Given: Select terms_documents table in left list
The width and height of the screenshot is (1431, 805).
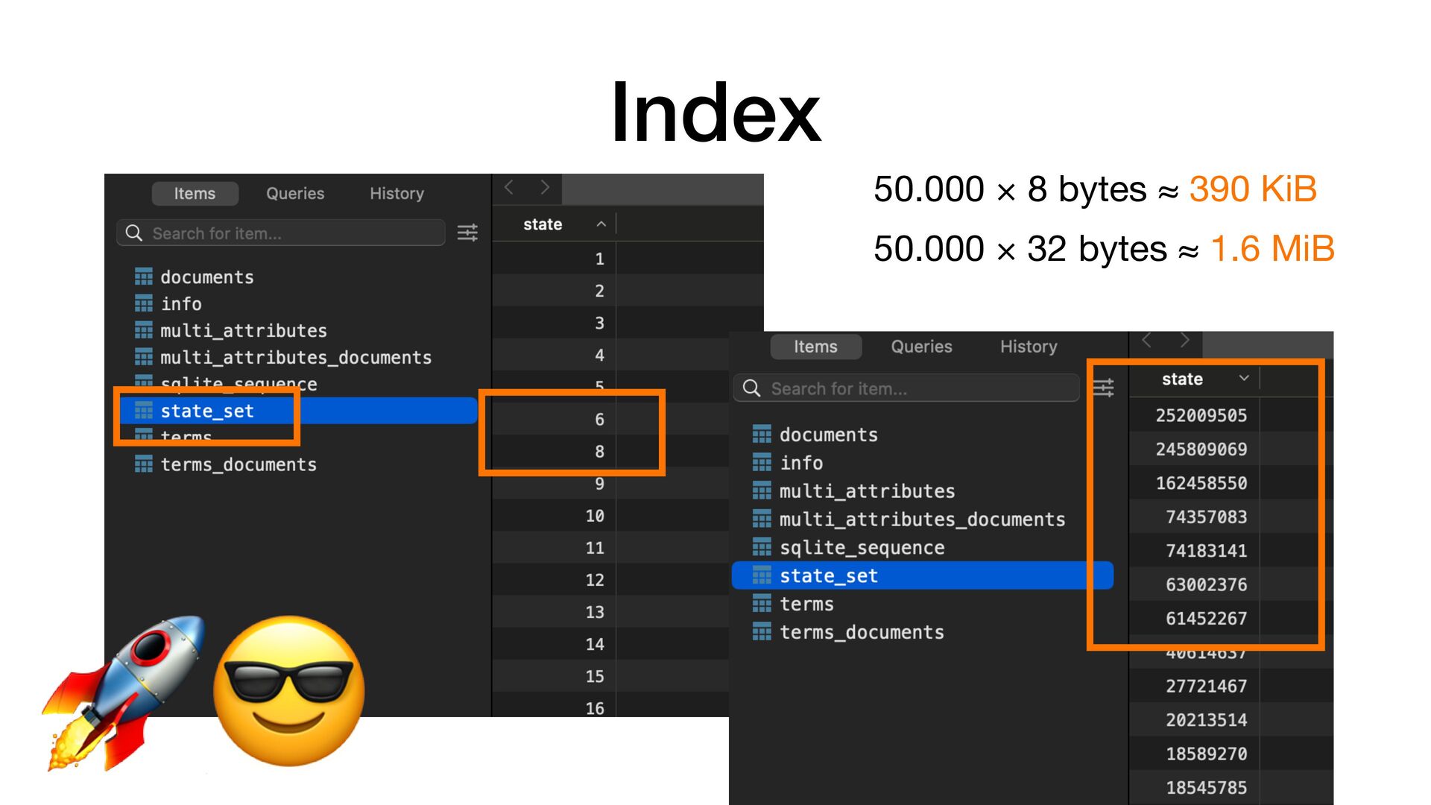Looking at the screenshot, I should (238, 465).
